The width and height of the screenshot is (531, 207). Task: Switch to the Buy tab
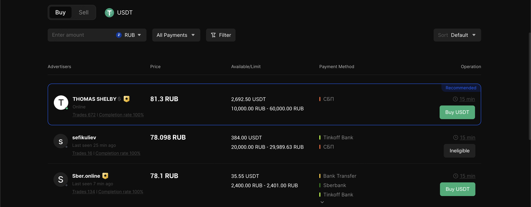pos(61,12)
